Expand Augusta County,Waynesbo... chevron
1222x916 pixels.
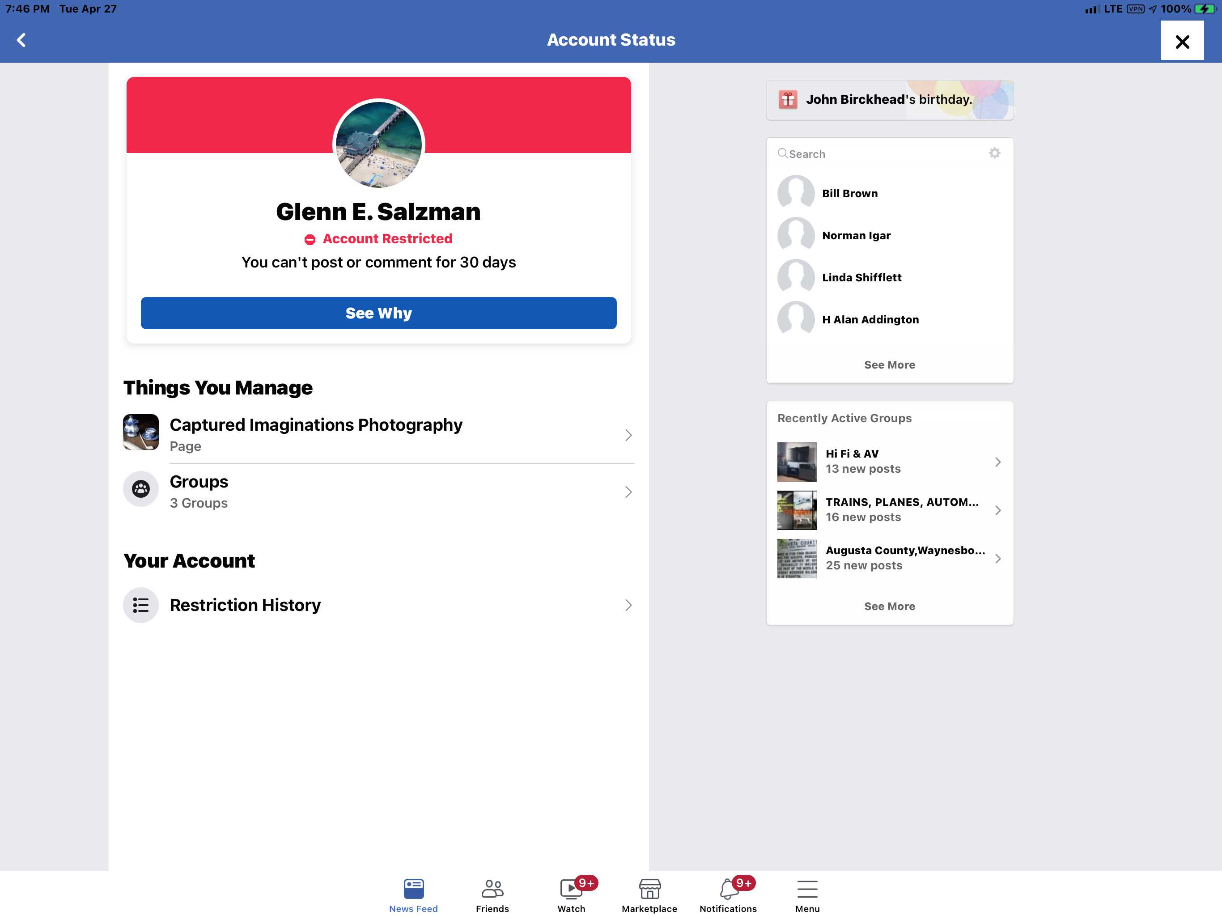pos(998,559)
